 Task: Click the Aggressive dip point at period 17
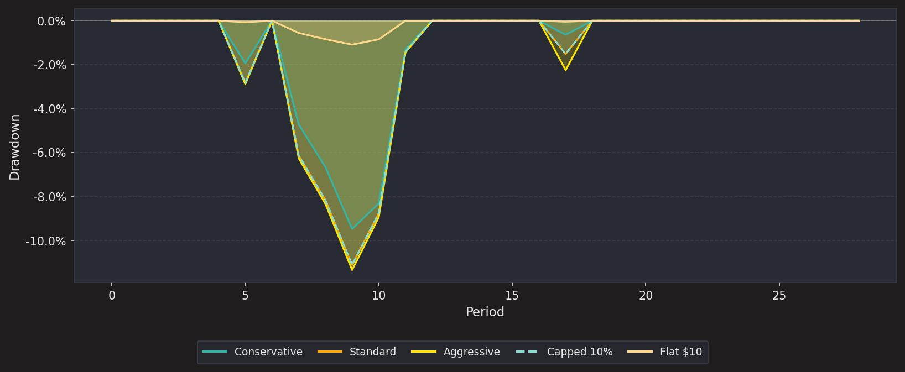tap(565, 70)
